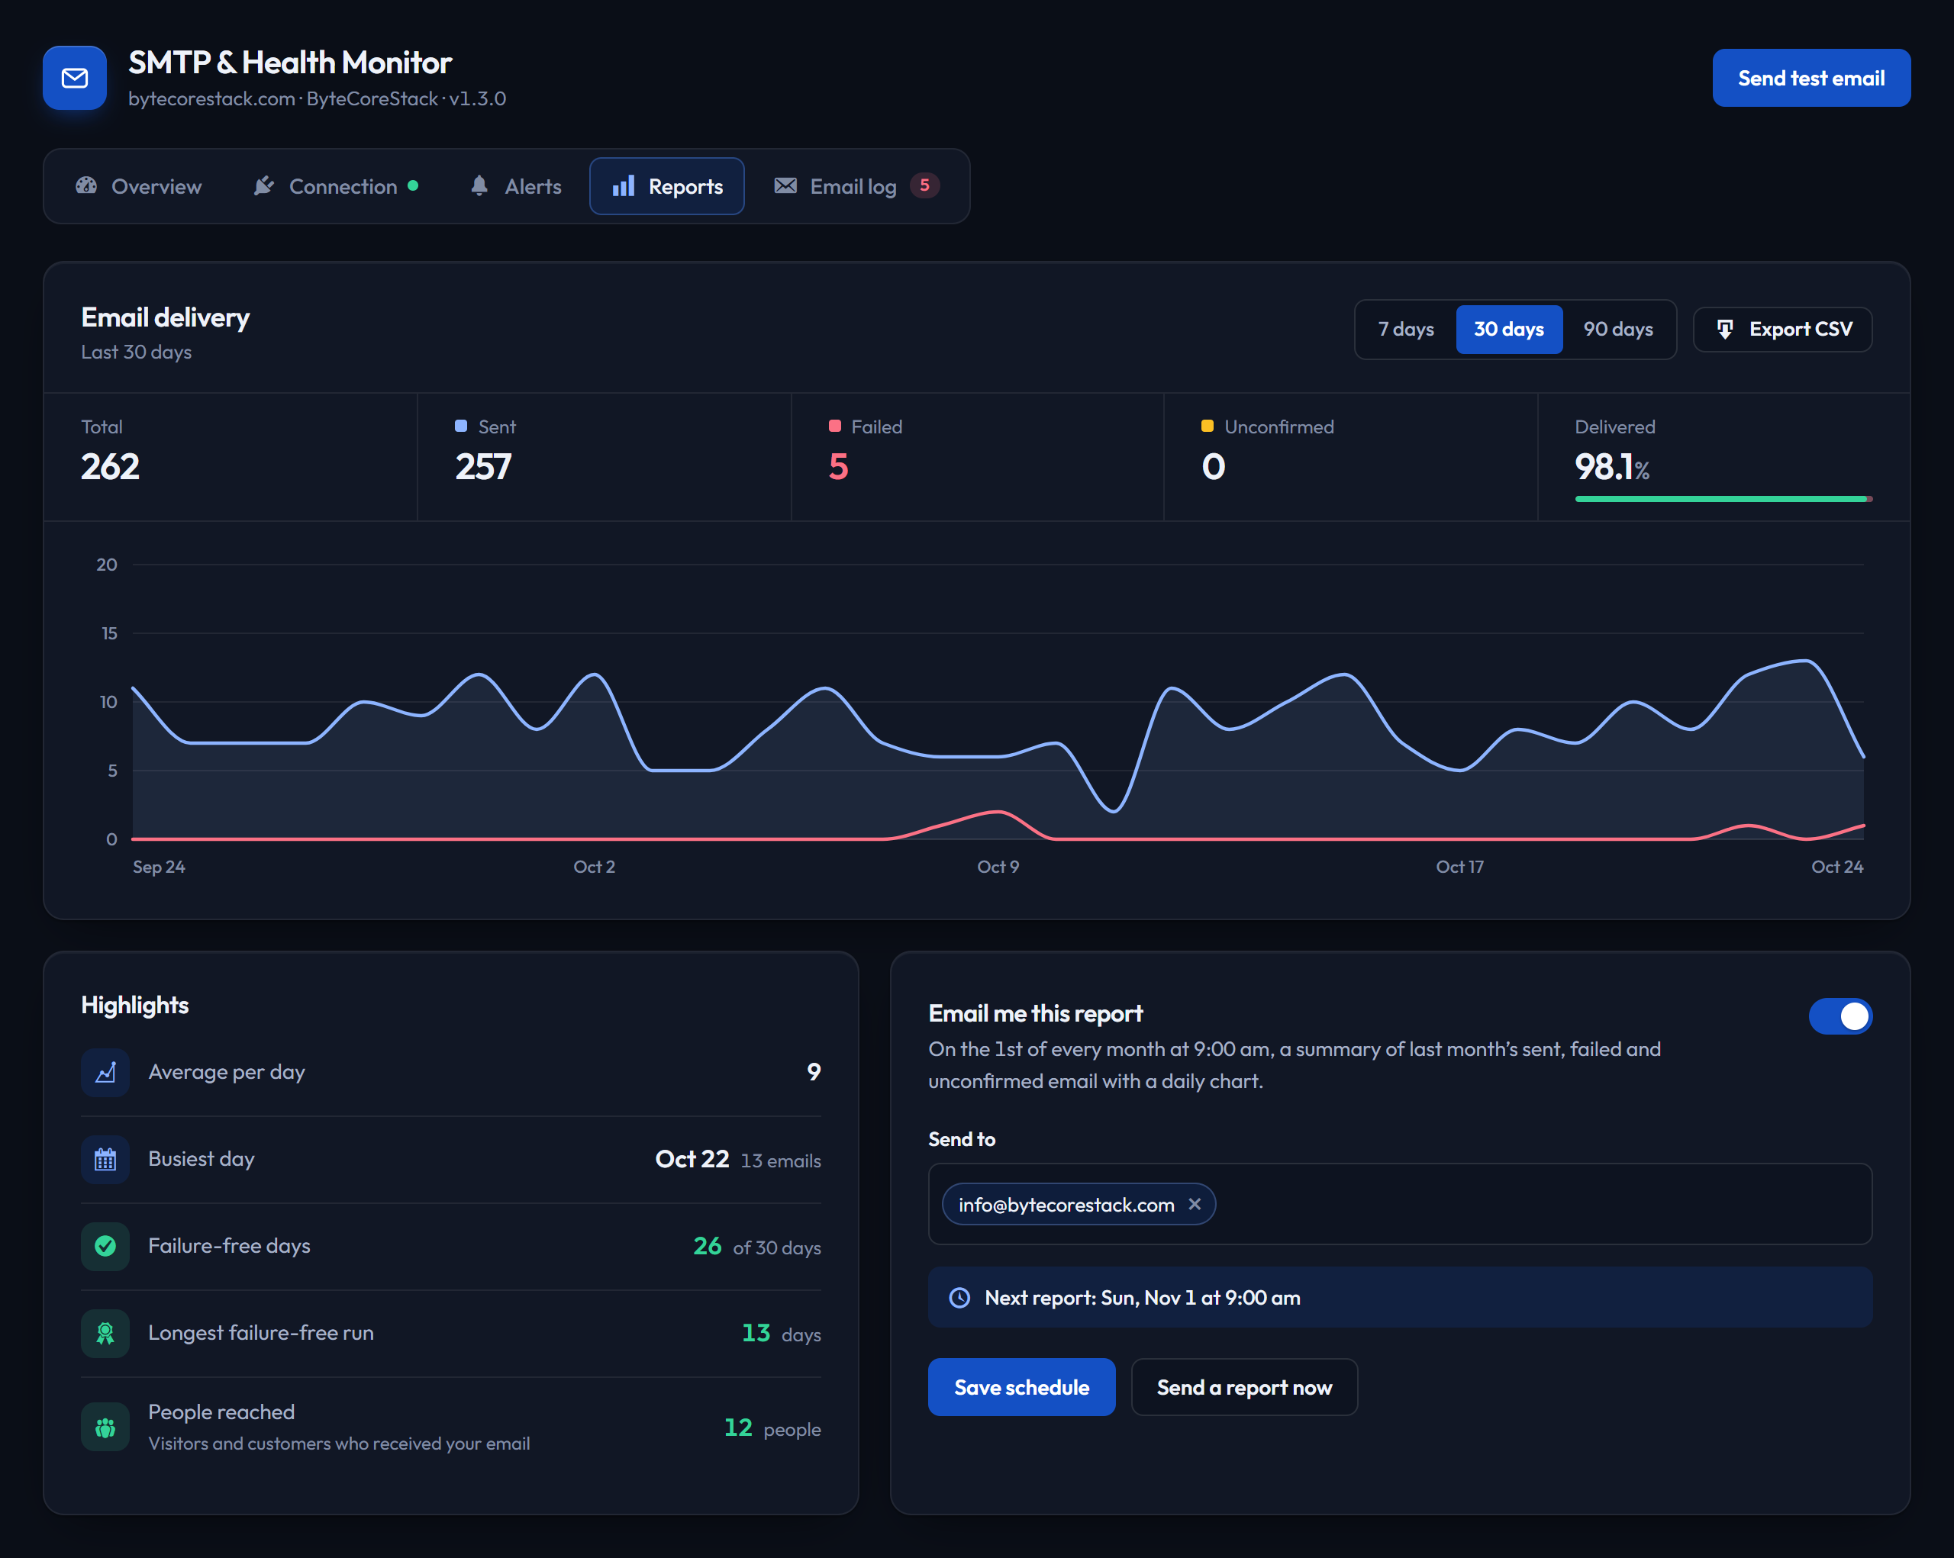Image resolution: width=1954 pixels, height=1558 pixels.
Task: Click the Send to label
Action: point(962,1140)
